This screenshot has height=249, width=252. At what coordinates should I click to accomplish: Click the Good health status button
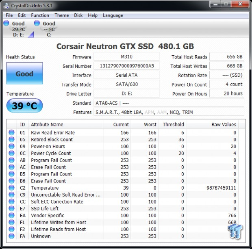[24, 73]
